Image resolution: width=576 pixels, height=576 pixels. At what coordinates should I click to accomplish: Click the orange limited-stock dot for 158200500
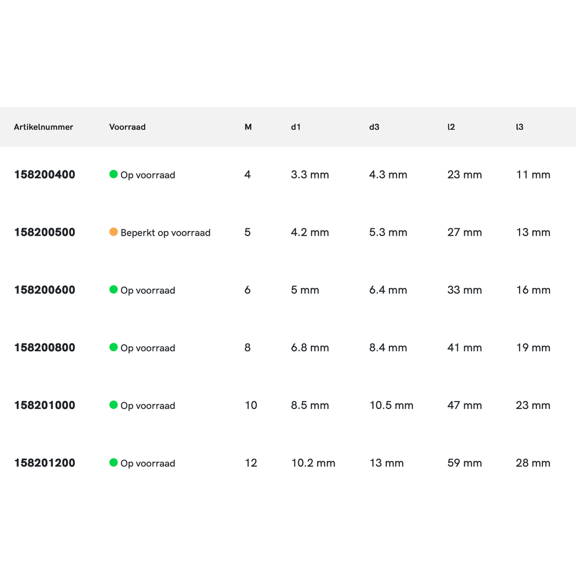[x=113, y=232]
